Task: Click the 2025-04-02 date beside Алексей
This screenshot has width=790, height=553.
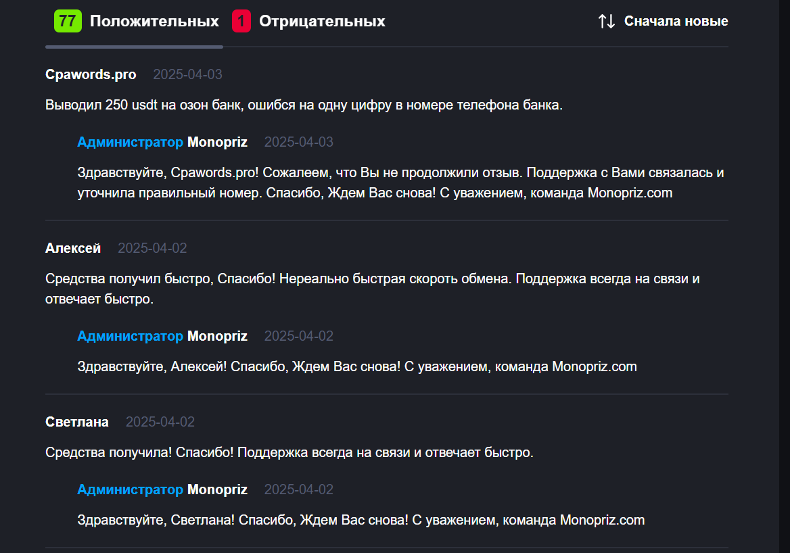Action: (x=152, y=248)
